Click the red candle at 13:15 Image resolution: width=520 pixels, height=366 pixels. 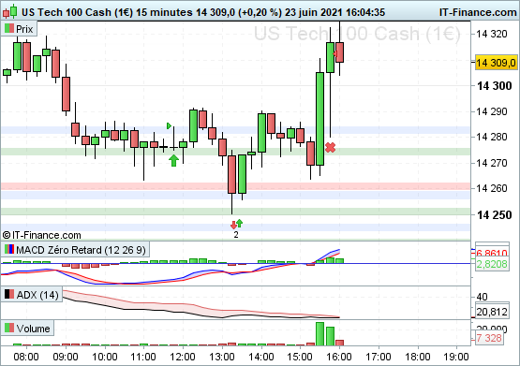231,174
